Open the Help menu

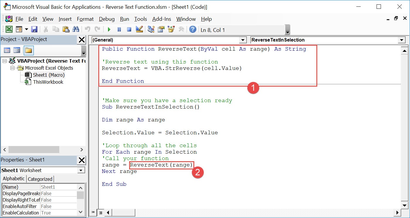[206, 19]
